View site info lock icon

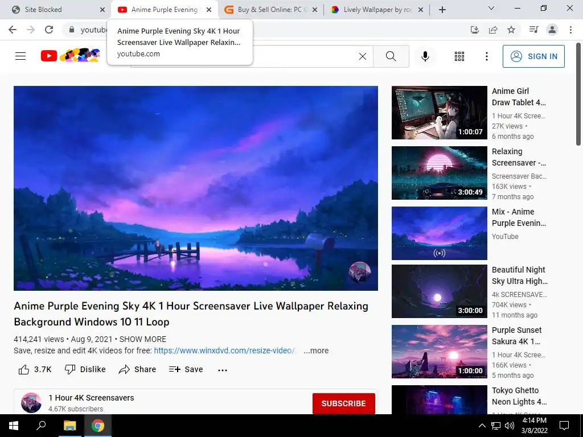pyautogui.click(x=72, y=30)
